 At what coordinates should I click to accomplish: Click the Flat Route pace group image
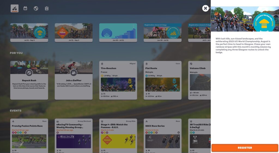click(x=163, y=84)
